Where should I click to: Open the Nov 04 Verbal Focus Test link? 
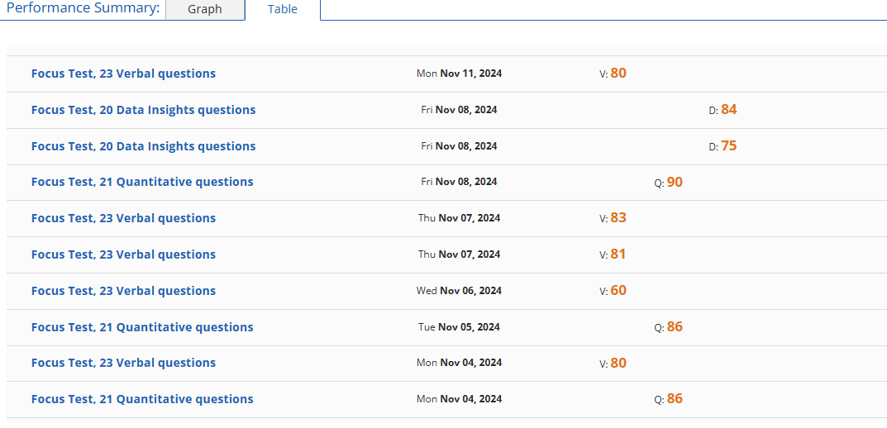[x=123, y=363]
